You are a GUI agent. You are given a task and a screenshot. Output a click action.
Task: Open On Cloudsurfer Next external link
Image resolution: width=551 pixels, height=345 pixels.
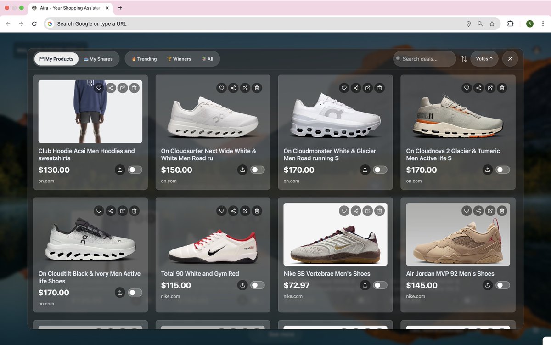click(245, 88)
